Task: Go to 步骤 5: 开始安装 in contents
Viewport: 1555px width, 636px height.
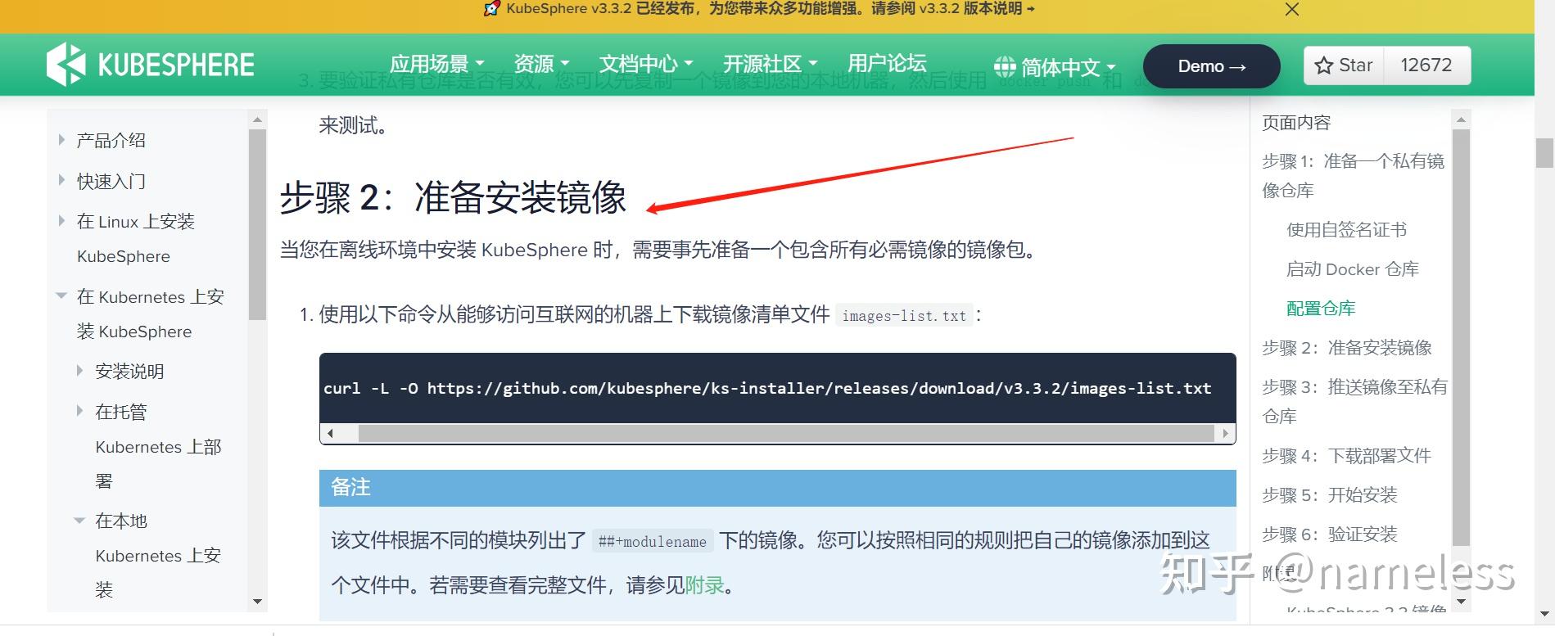Action: click(x=1330, y=495)
